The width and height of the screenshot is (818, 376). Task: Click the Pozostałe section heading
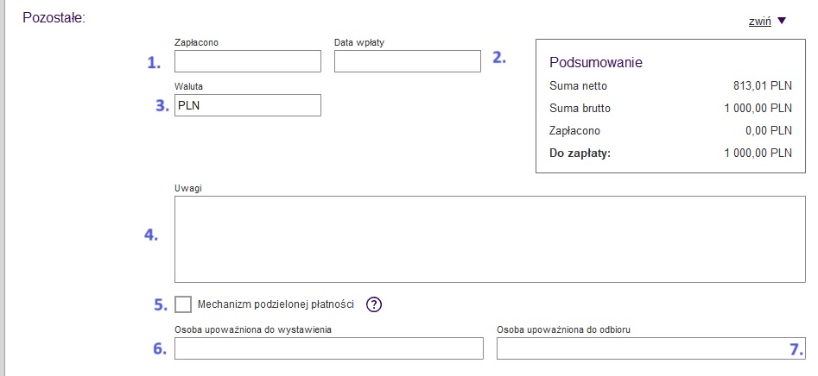(x=54, y=17)
